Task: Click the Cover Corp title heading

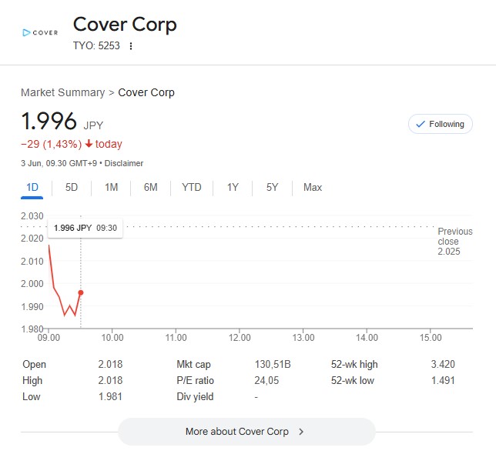Action: tap(125, 25)
